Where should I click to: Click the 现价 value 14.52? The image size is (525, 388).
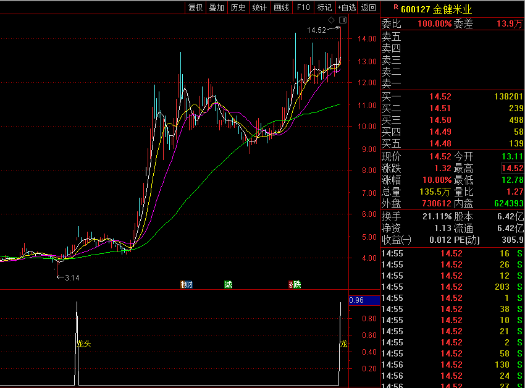440,156
